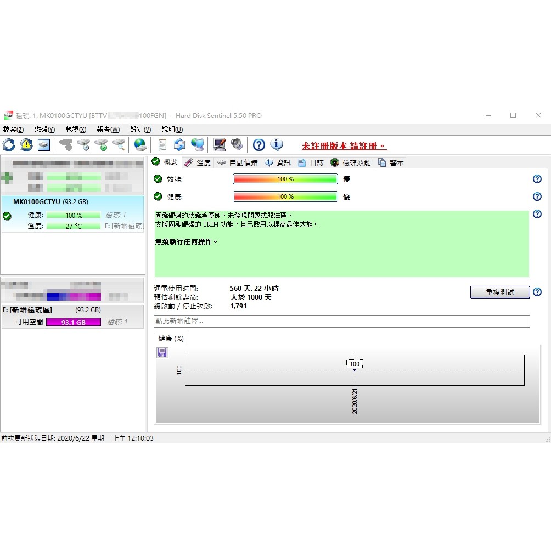This screenshot has width=551, height=551.
Task: Close the Hard Disk Sentinel window
Action: coord(538,115)
